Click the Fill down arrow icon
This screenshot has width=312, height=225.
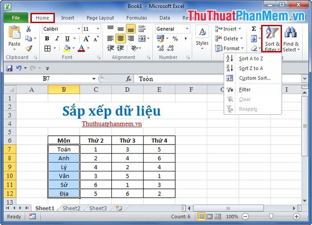(x=254, y=38)
